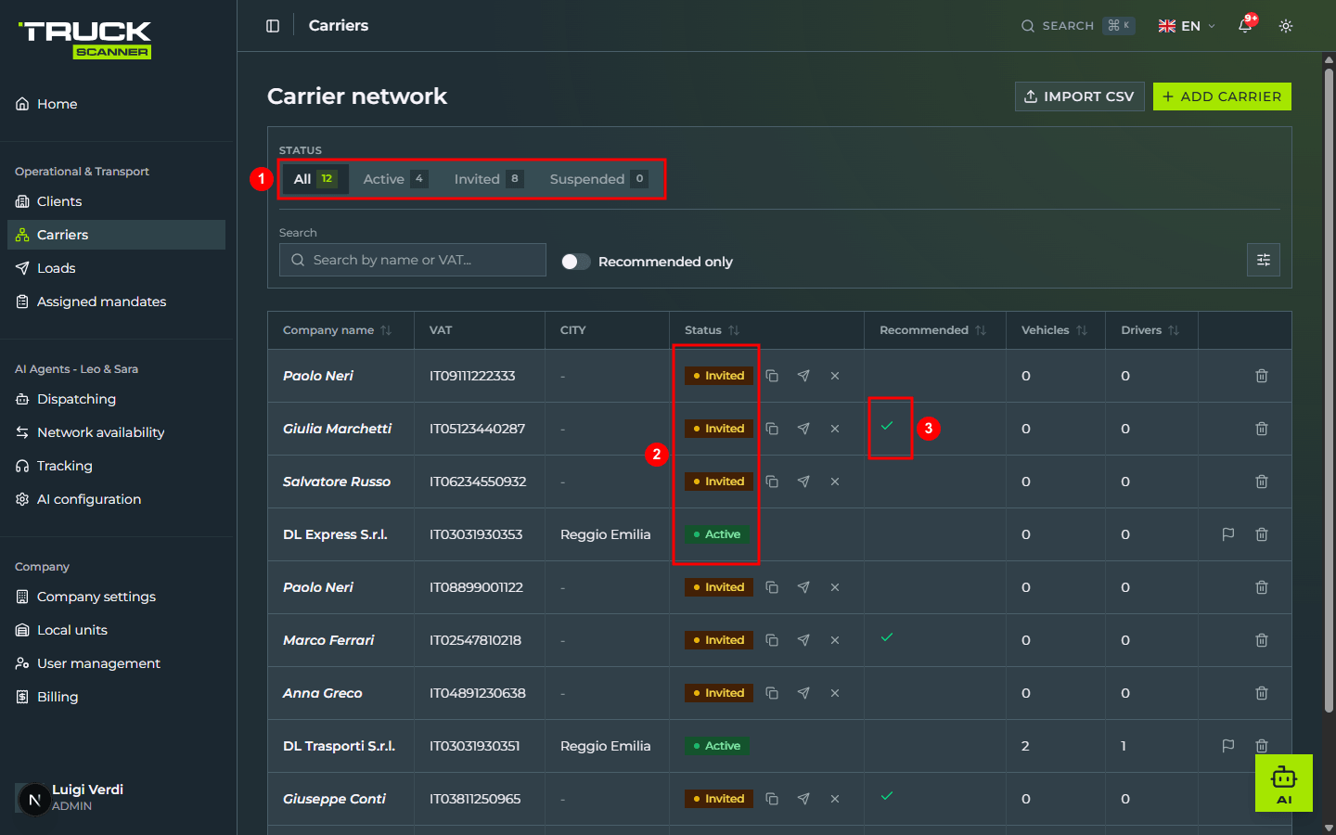Copy invite link for Marco Ferrari
Screen dimensions: 1336x835
pyautogui.click(x=772, y=640)
